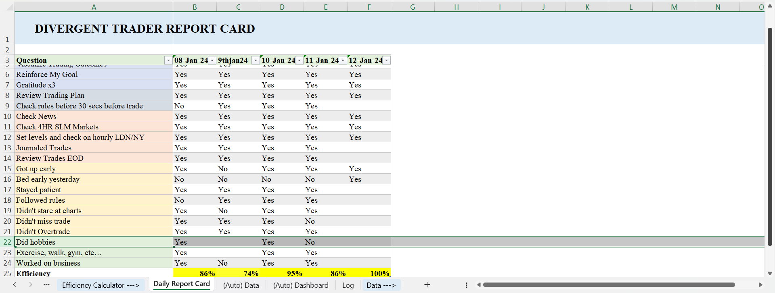Screen dimensions: 775x293
Task: Select row 22 header
Action: point(7,242)
